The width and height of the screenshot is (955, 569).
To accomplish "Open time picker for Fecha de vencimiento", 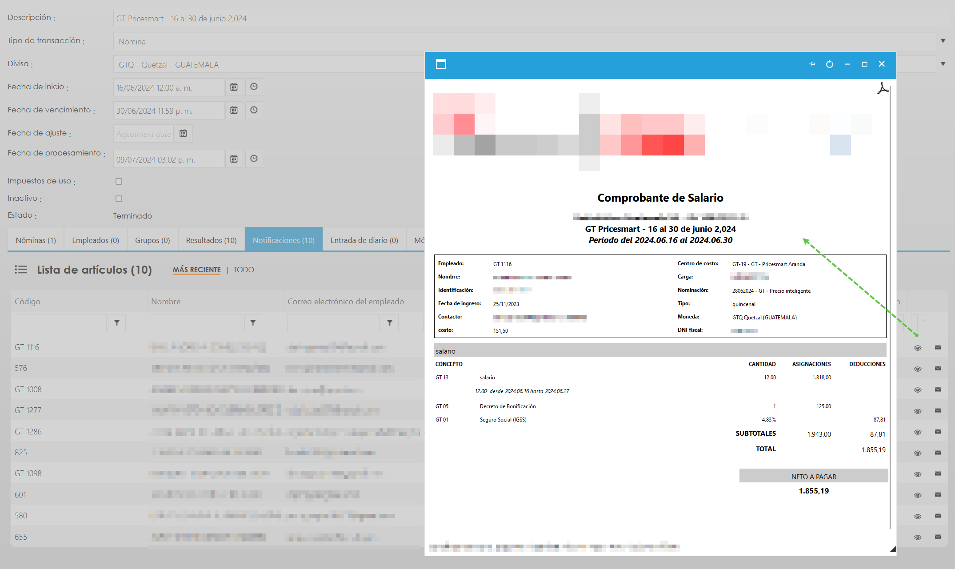I will click(x=254, y=110).
